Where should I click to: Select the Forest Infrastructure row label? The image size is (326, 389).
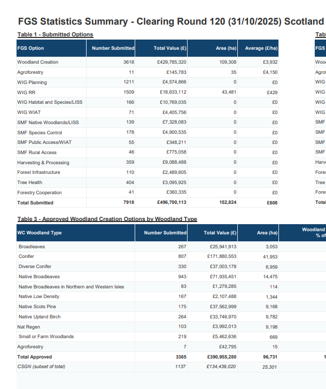38,172
